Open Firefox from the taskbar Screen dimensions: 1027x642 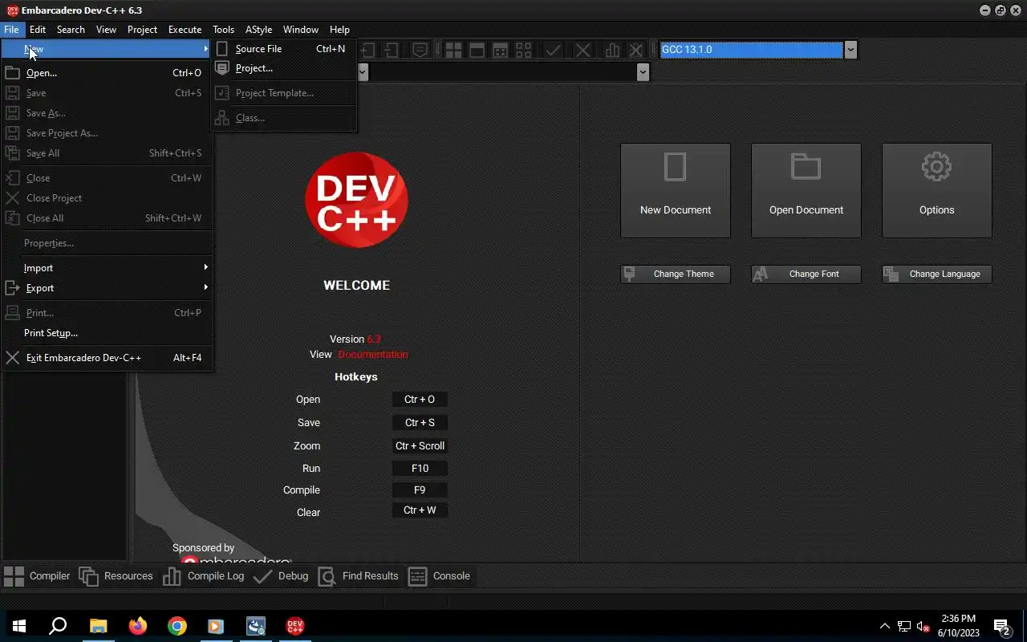(x=138, y=626)
